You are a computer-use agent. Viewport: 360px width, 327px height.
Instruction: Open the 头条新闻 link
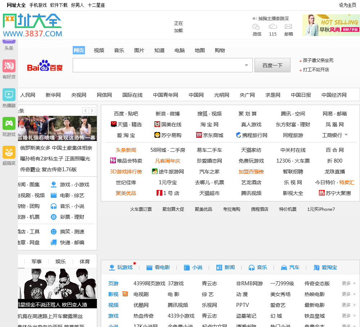click(x=126, y=150)
